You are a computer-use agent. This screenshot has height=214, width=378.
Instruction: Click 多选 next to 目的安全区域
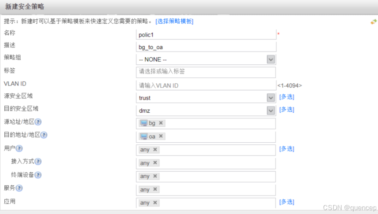coord(287,110)
